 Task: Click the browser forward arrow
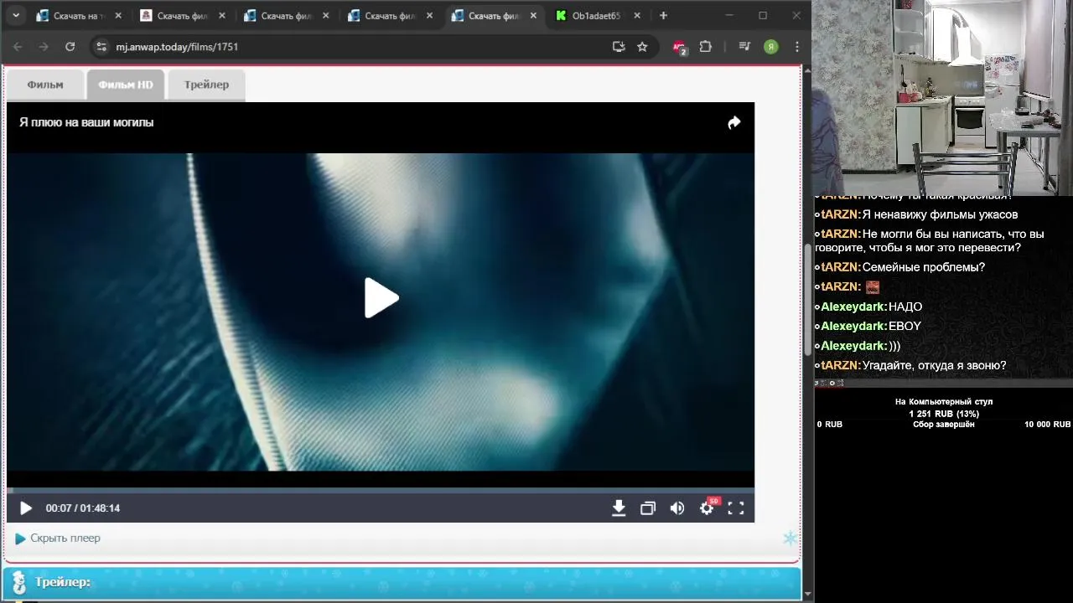coord(44,47)
